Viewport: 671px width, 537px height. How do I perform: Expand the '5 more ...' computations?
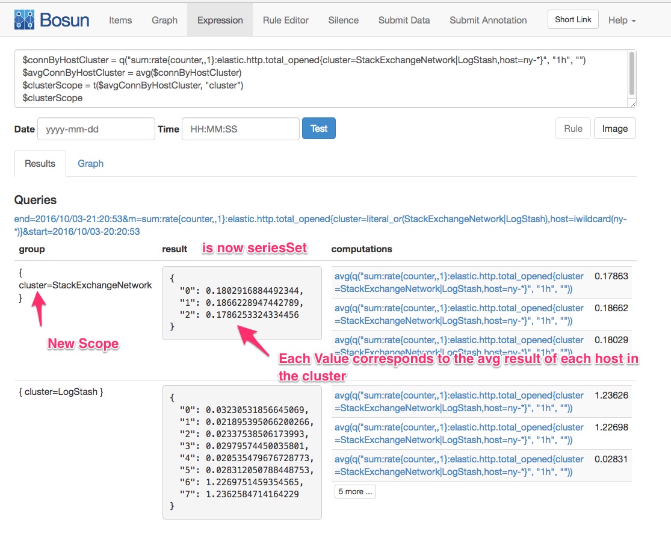pos(354,491)
